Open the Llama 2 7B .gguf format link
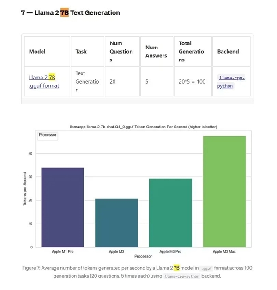Screen dimensions: 277x290 point(44,82)
